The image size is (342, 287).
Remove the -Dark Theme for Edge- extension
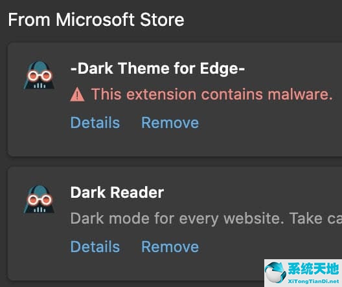click(x=170, y=123)
